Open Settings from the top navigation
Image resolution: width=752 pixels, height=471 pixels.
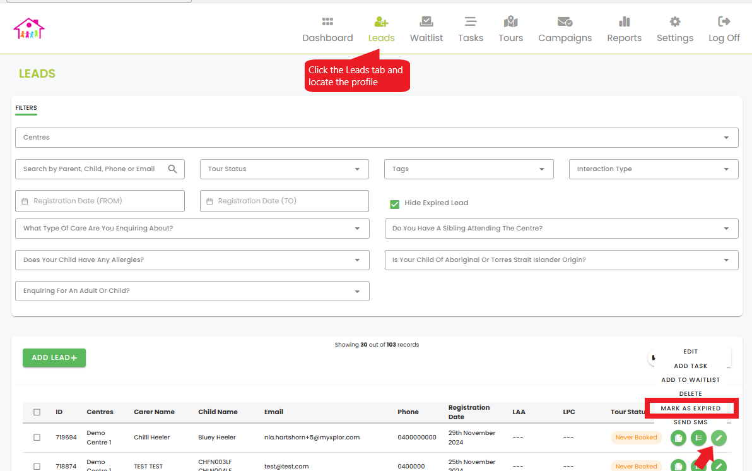click(675, 29)
